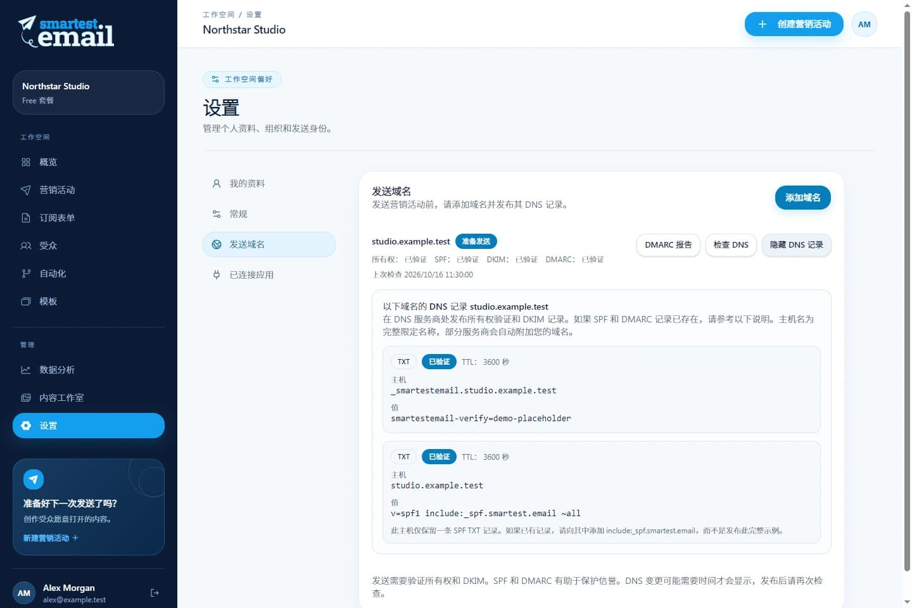Click the 内容工作室 image icon
Screen dimensions: 912x608
[26, 398]
